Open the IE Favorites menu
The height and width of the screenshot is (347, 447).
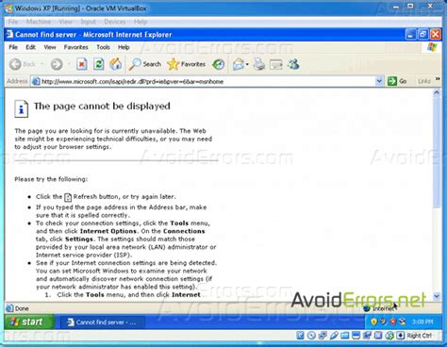pos(75,47)
